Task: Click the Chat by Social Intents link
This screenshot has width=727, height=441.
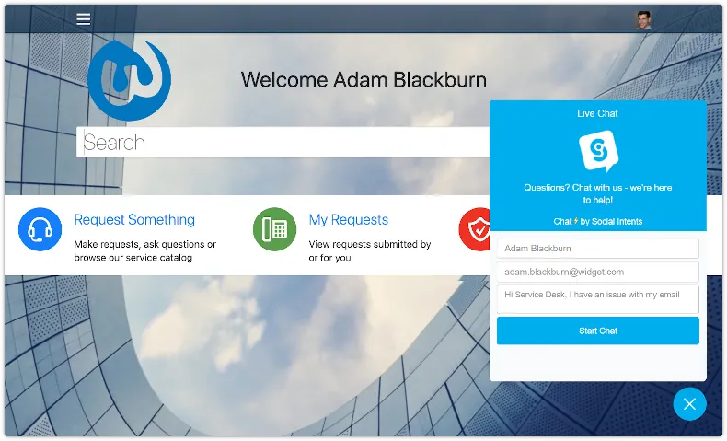Action: tap(597, 221)
